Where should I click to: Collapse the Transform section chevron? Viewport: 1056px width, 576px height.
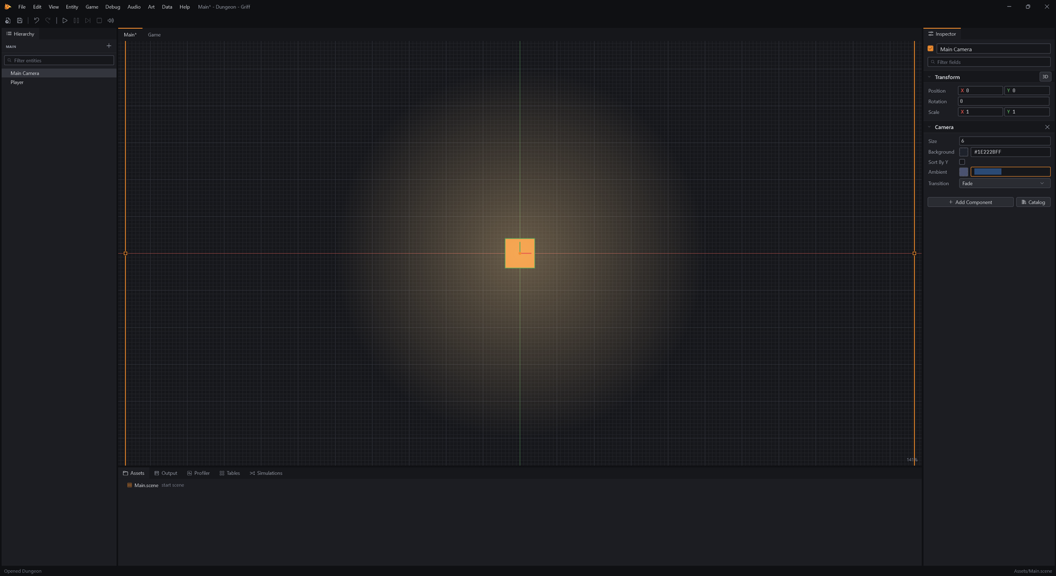pos(929,77)
